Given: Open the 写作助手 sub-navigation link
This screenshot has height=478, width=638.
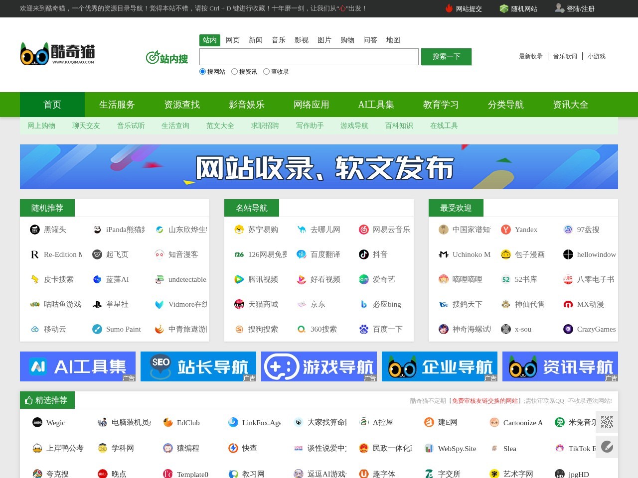Looking at the screenshot, I should (x=310, y=125).
